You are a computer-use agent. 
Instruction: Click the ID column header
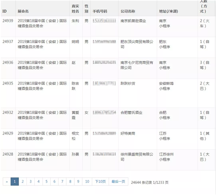(4, 11)
